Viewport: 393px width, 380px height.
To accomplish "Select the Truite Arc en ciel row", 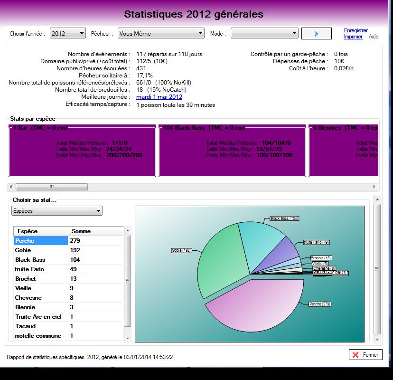I will 68,317.
